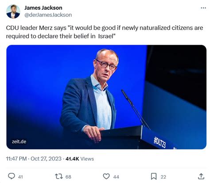This screenshot has width=210, height=183.
Task: Open the share icon menu
Action: 201,176
